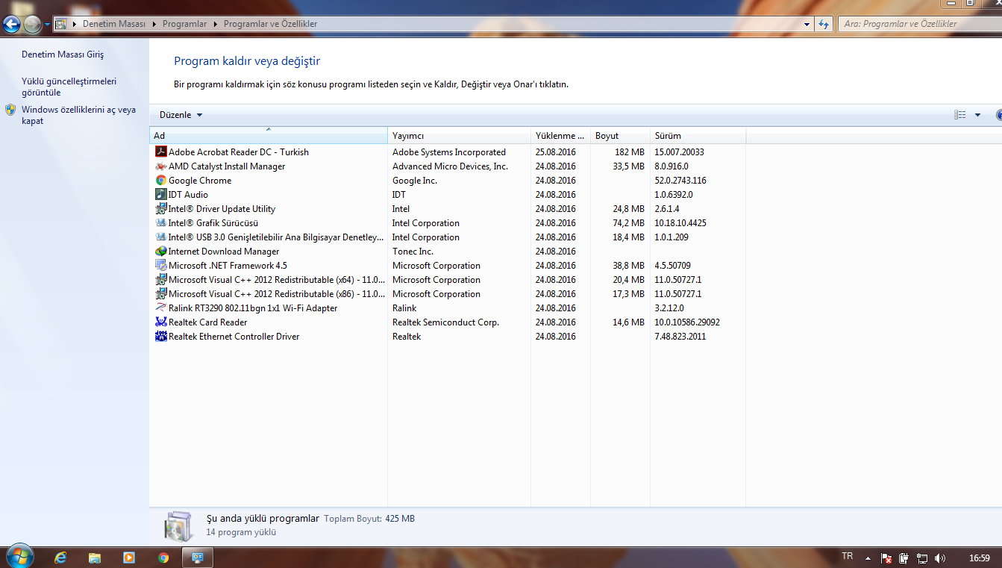Click the Internet Download Manager icon
The width and height of the screenshot is (1002, 568).
pos(160,251)
